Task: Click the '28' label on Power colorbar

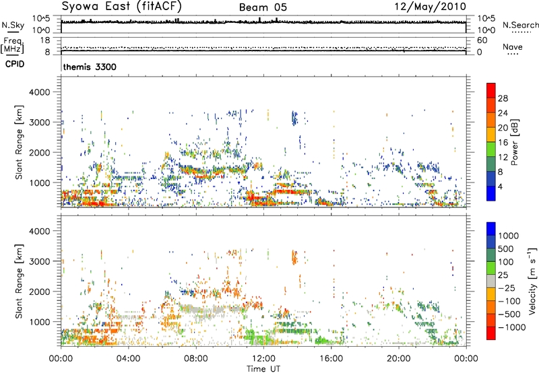Action: (503, 98)
